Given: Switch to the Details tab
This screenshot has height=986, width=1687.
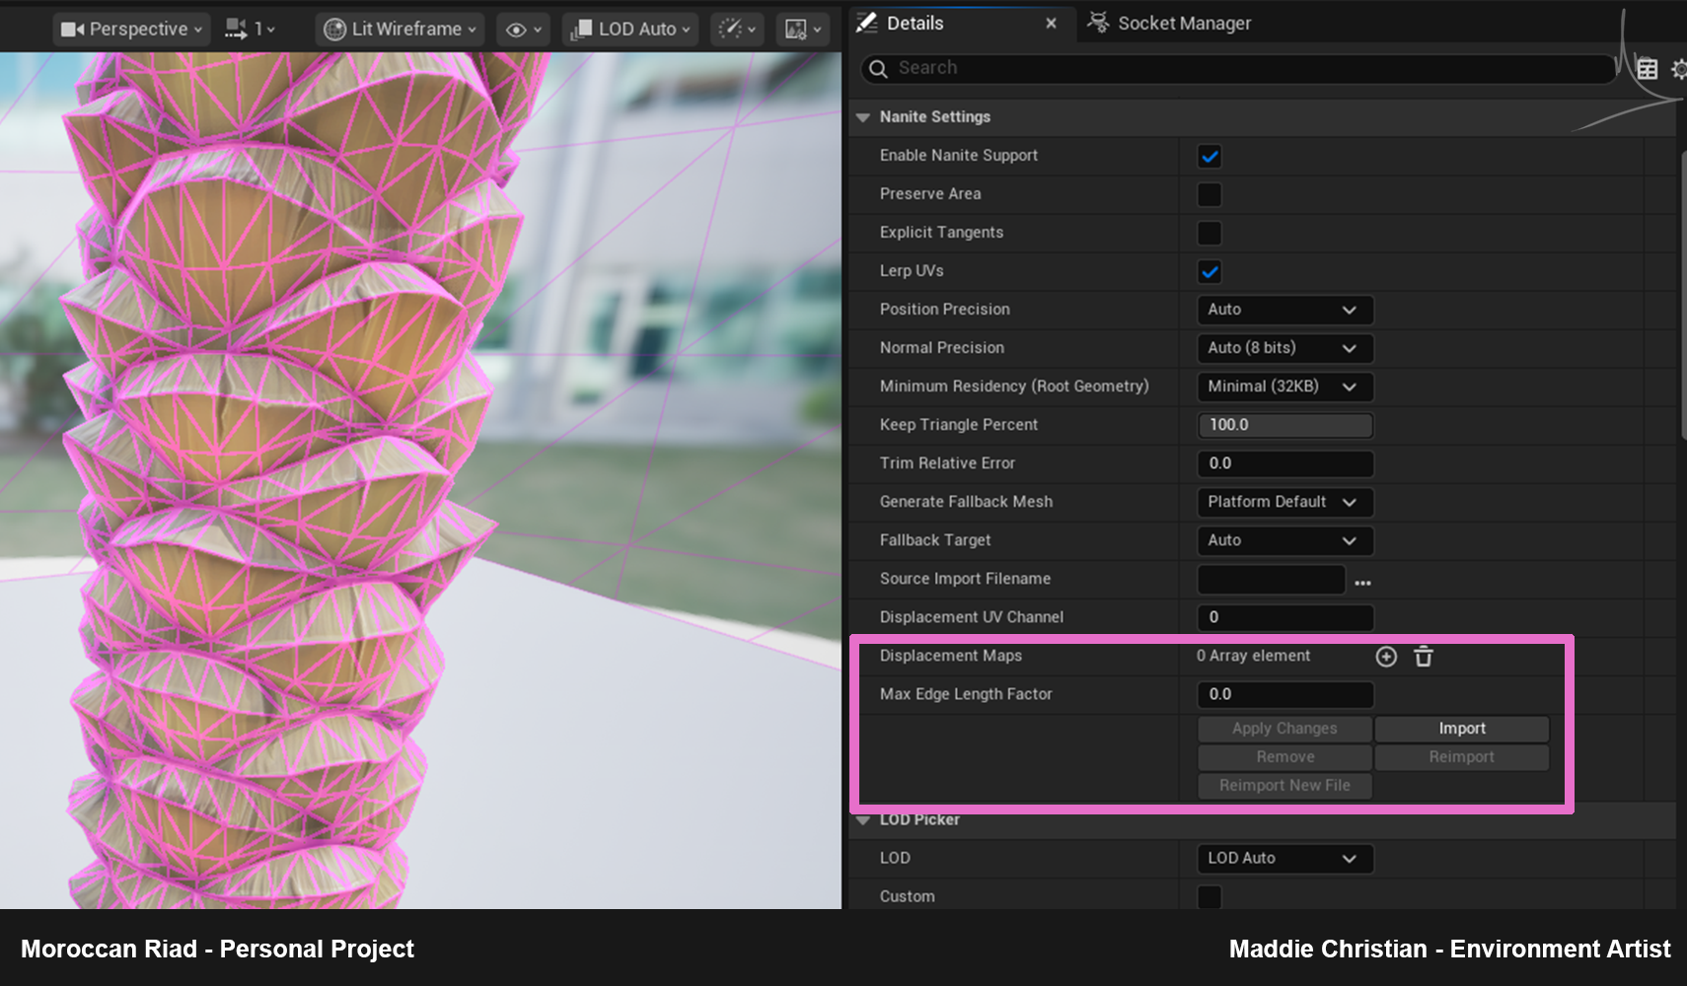Looking at the screenshot, I should click(915, 23).
